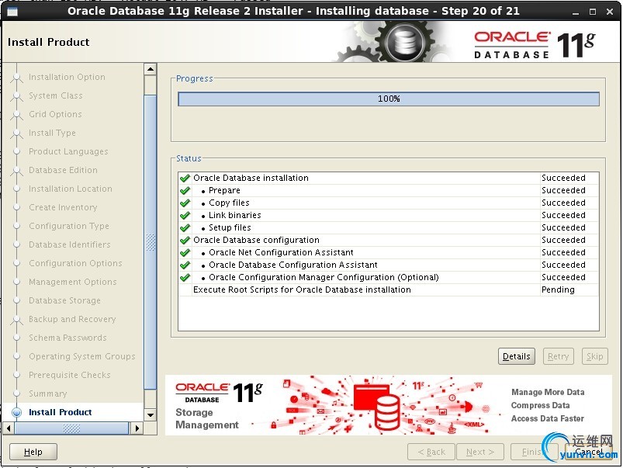Click the Skip button

[x=594, y=356]
